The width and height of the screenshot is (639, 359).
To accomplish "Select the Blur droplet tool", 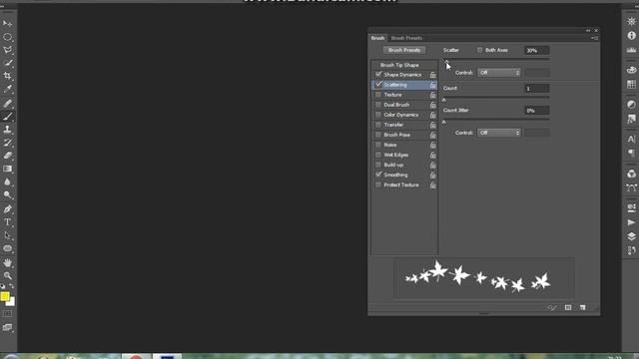I will pos(7,181).
